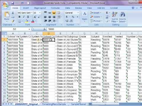
Task: Click in the formula bar
Action: pos(94,29)
